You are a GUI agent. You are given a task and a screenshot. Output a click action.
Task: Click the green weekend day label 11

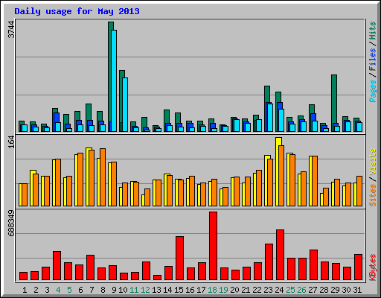pos(134,290)
